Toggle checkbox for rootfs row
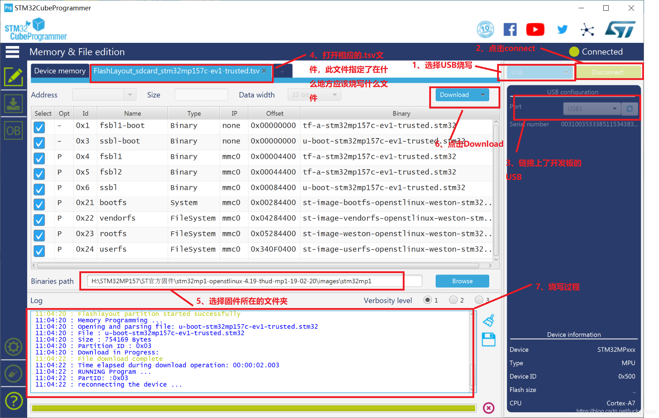The image size is (659, 418). tap(39, 236)
